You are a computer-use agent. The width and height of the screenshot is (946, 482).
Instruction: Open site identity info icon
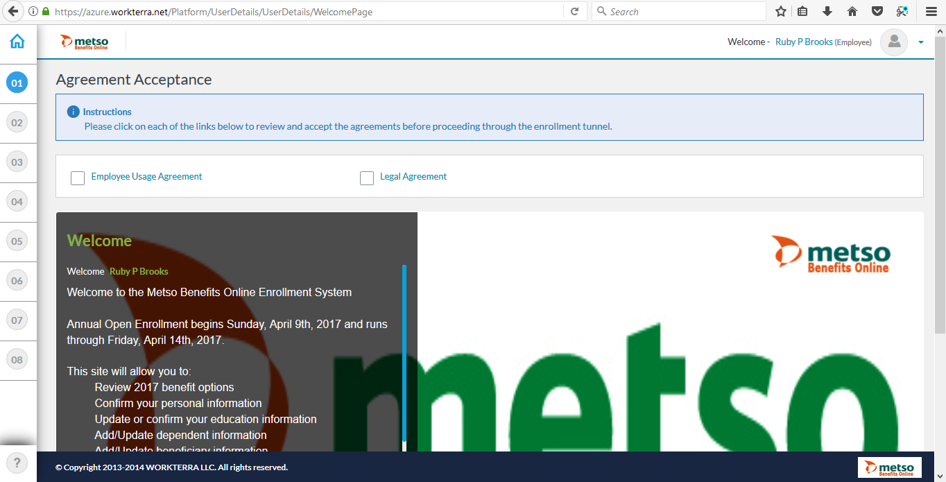point(33,12)
